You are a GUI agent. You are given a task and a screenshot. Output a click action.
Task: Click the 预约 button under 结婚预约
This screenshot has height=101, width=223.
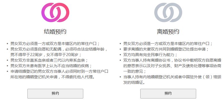pyautogui.click(x=55, y=94)
